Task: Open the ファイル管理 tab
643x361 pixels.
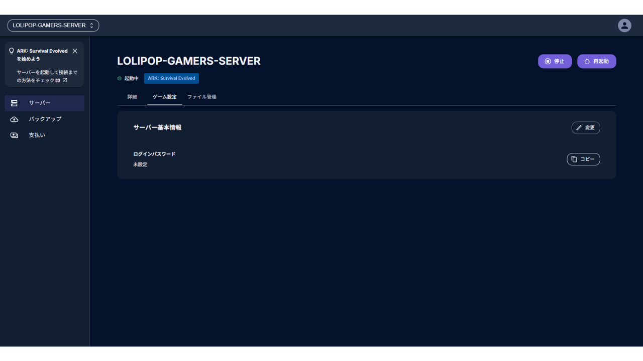Action: (202, 97)
